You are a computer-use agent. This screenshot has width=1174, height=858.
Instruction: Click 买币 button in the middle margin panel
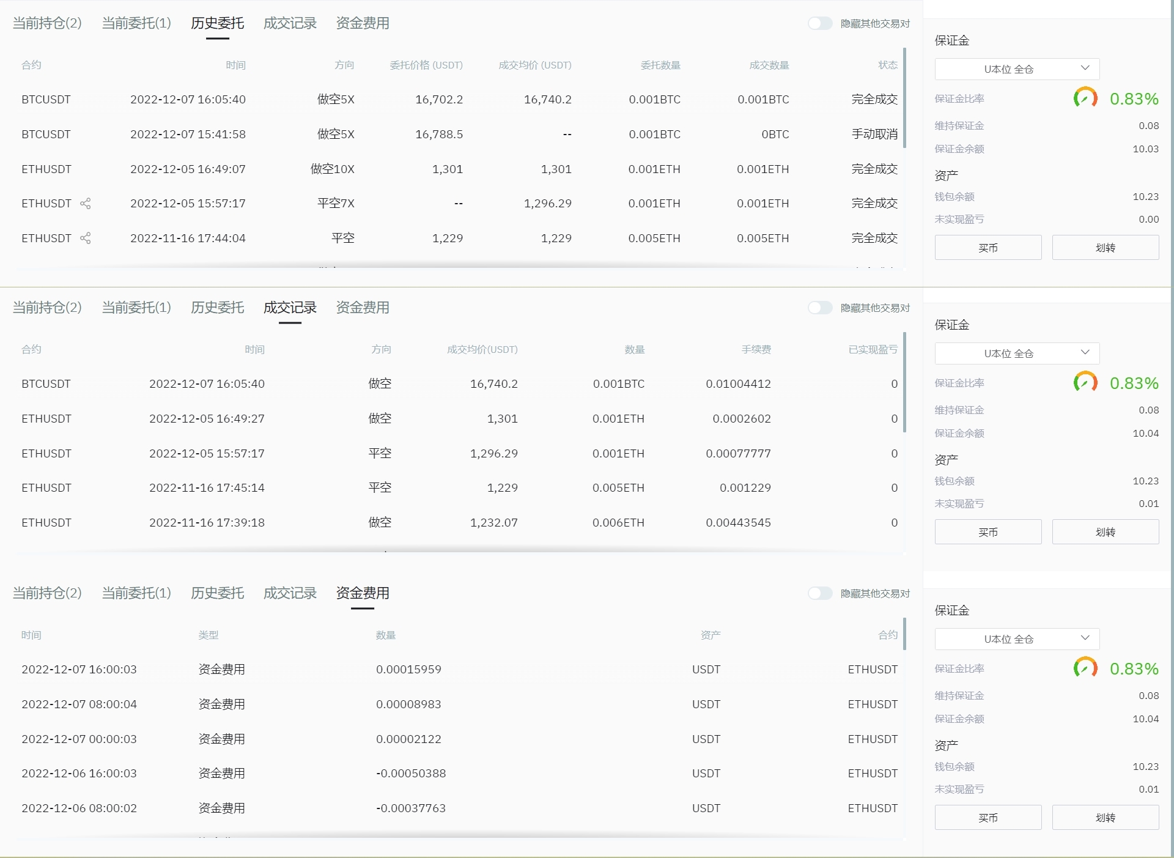[x=988, y=532]
